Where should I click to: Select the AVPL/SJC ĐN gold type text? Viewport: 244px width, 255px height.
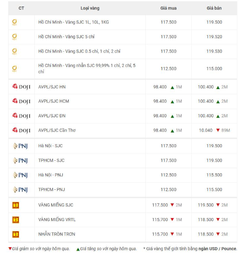(x=52, y=116)
